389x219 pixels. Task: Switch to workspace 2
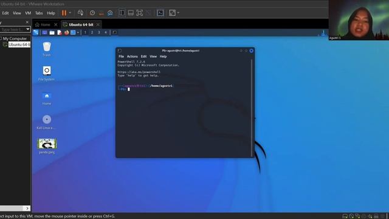(92, 32)
